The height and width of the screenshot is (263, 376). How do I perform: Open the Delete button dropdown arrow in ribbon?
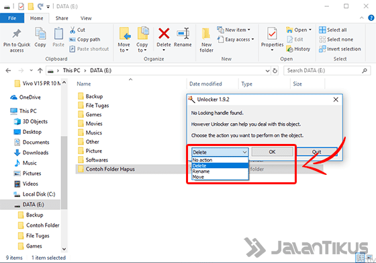pyautogui.click(x=164, y=50)
